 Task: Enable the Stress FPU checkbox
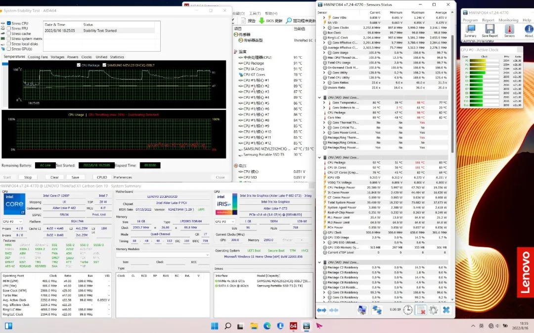8,29
